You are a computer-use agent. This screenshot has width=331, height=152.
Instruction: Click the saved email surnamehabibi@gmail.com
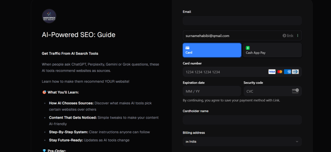(207, 36)
